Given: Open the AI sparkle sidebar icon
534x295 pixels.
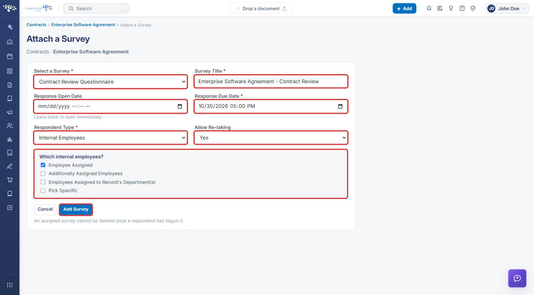Looking at the screenshot, I should click(x=10, y=27).
